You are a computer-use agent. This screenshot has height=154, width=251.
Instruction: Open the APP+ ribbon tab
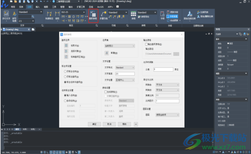(110, 7)
